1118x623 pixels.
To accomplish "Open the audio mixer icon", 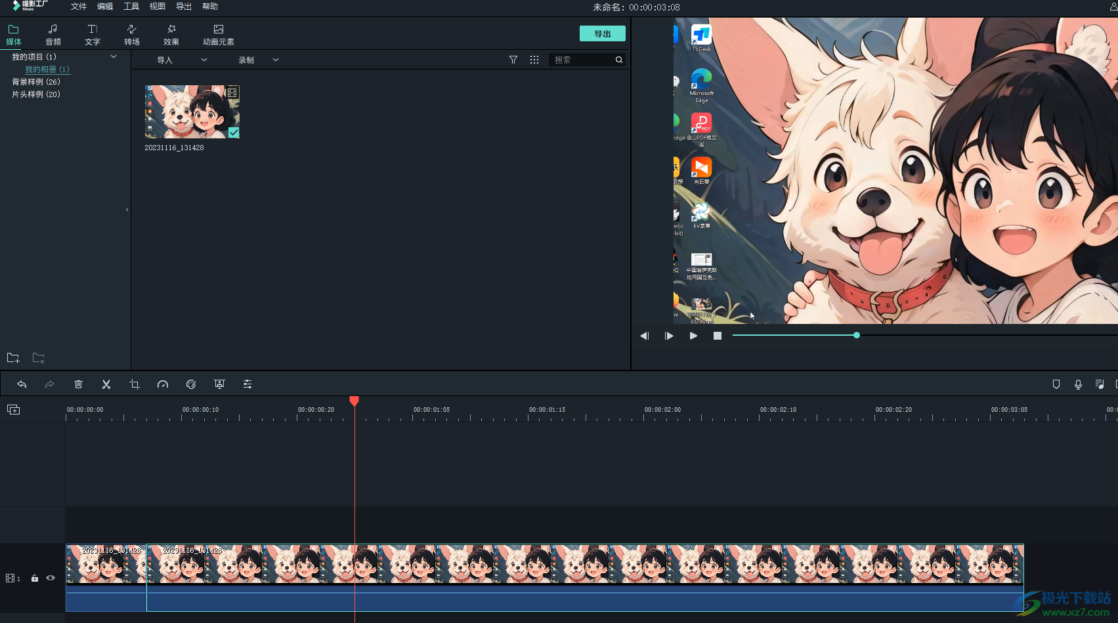I will 1100,384.
